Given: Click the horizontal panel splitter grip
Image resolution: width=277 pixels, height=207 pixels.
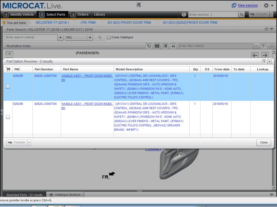Looking at the screenshot, I should click(140, 191).
